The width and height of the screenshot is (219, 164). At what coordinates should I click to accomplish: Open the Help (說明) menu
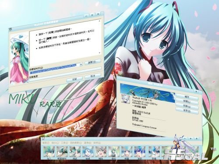point(97,143)
